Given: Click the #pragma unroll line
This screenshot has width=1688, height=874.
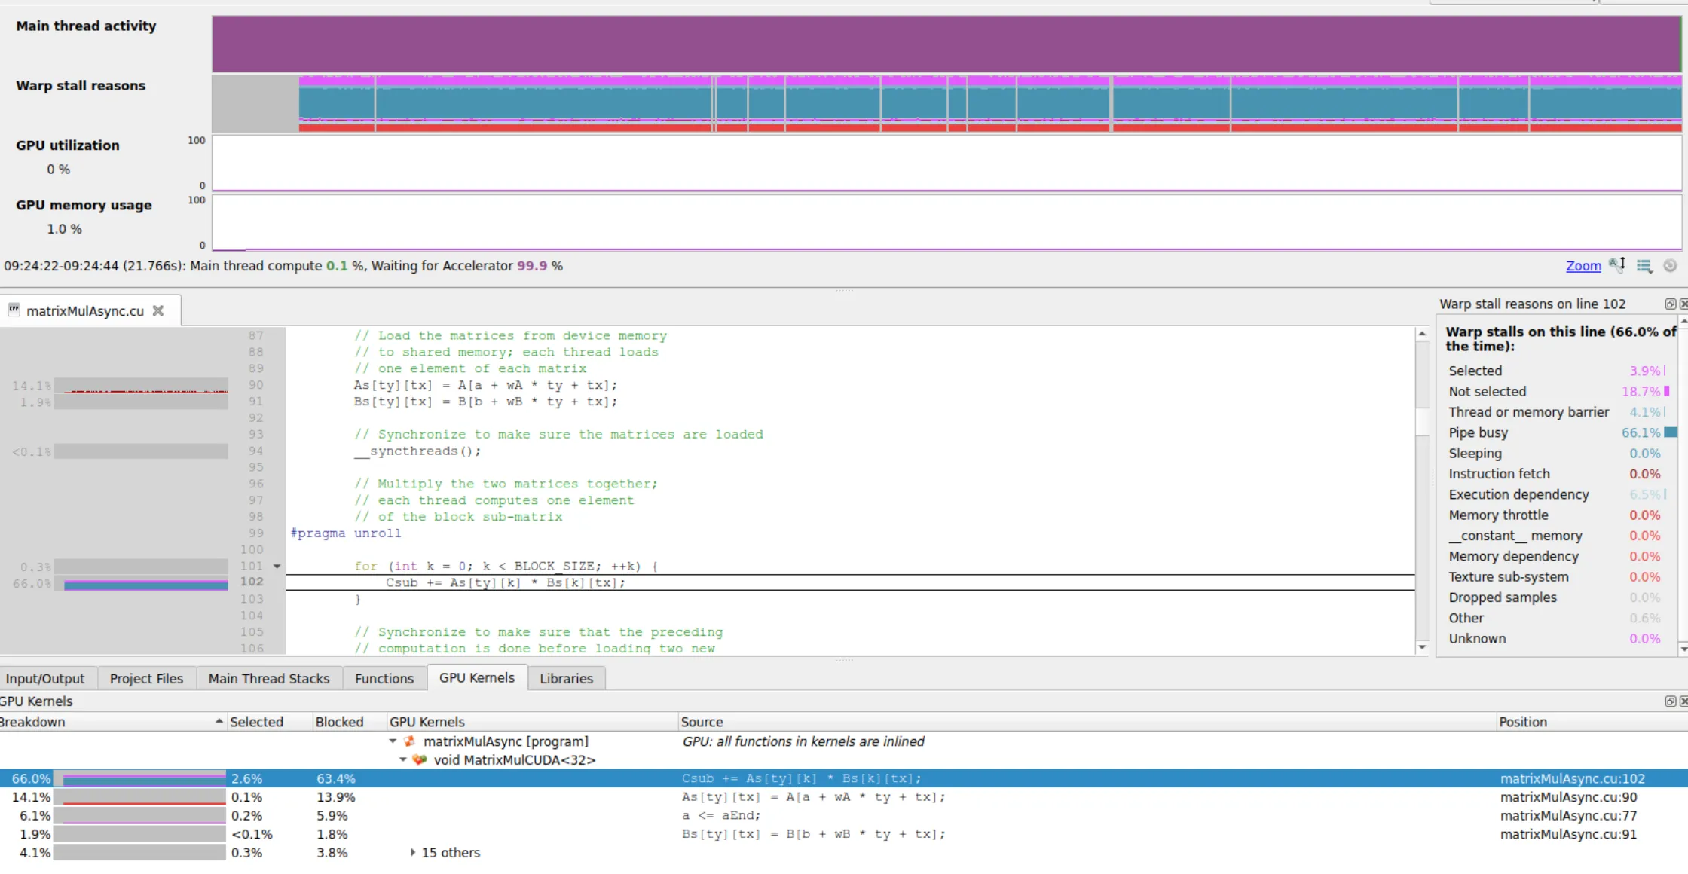Looking at the screenshot, I should pyautogui.click(x=346, y=533).
